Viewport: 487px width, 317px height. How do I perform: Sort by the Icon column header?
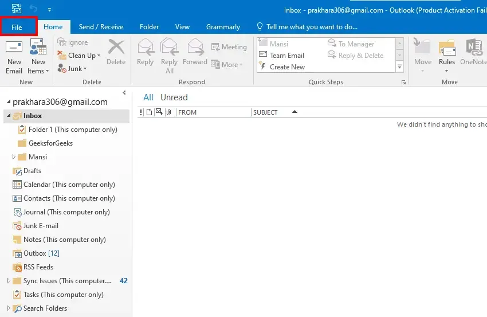point(150,112)
